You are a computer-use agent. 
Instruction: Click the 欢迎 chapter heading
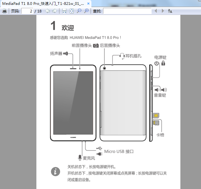click(x=68, y=28)
